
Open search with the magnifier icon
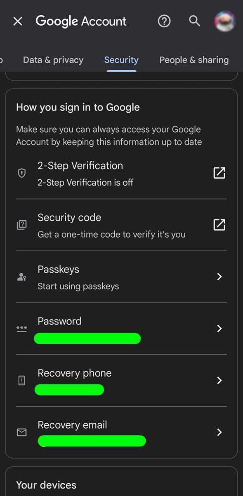coord(194,21)
